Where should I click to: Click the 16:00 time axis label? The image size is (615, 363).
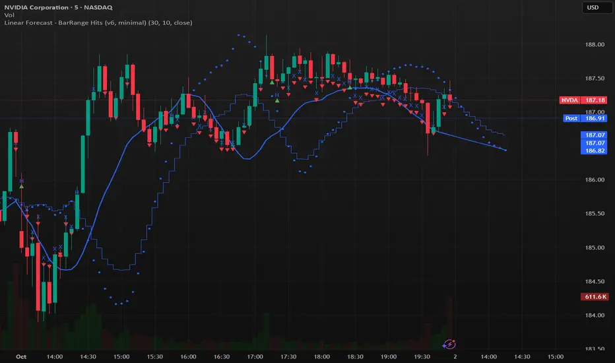tap(188, 356)
